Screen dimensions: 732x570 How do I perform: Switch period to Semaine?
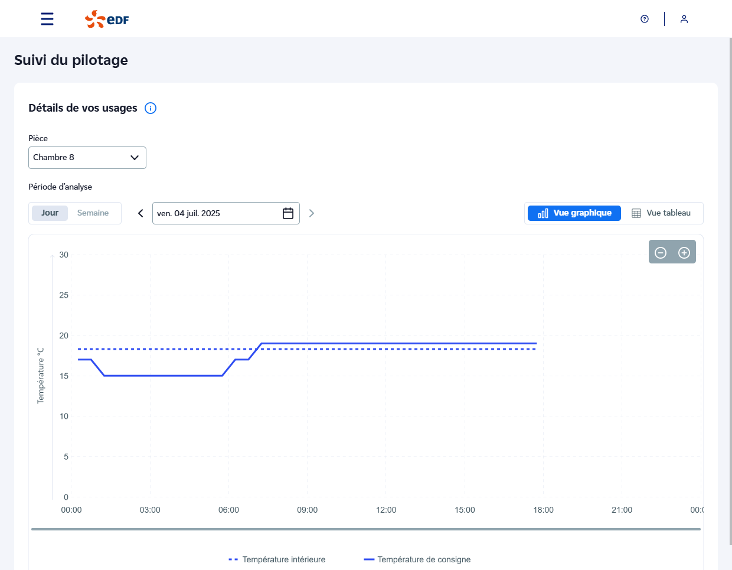[93, 213]
